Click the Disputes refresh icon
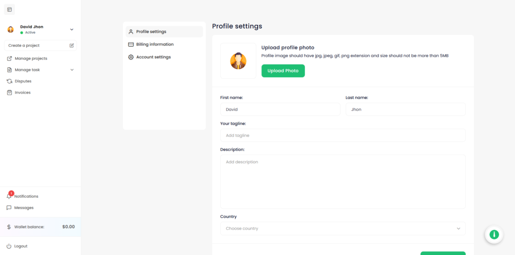515x255 pixels. tap(10, 81)
